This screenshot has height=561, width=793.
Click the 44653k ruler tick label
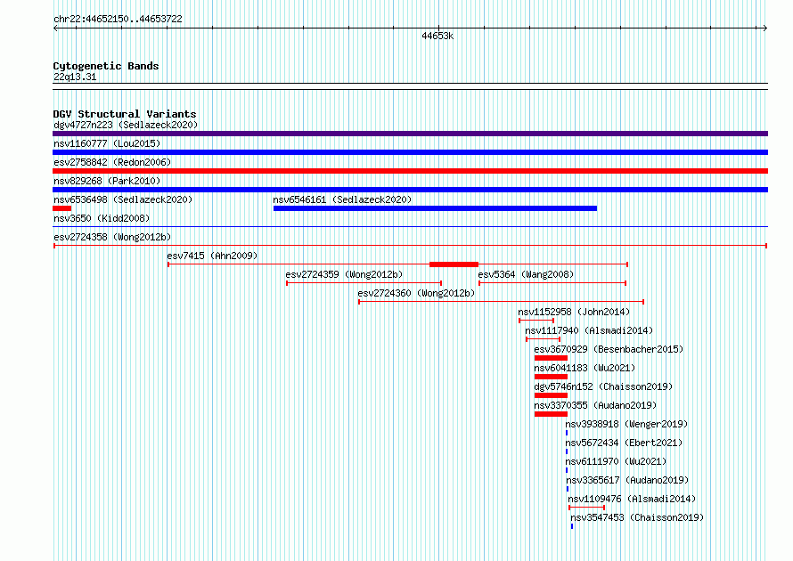[x=437, y=36]
